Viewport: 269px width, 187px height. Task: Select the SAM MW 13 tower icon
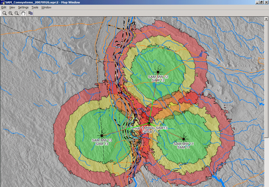pos(102,135)
